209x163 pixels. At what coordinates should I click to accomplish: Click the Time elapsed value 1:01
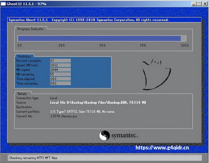(60, 79)
